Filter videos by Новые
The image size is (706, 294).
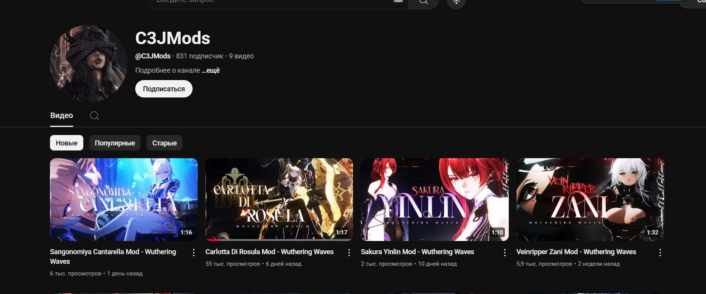67,143
